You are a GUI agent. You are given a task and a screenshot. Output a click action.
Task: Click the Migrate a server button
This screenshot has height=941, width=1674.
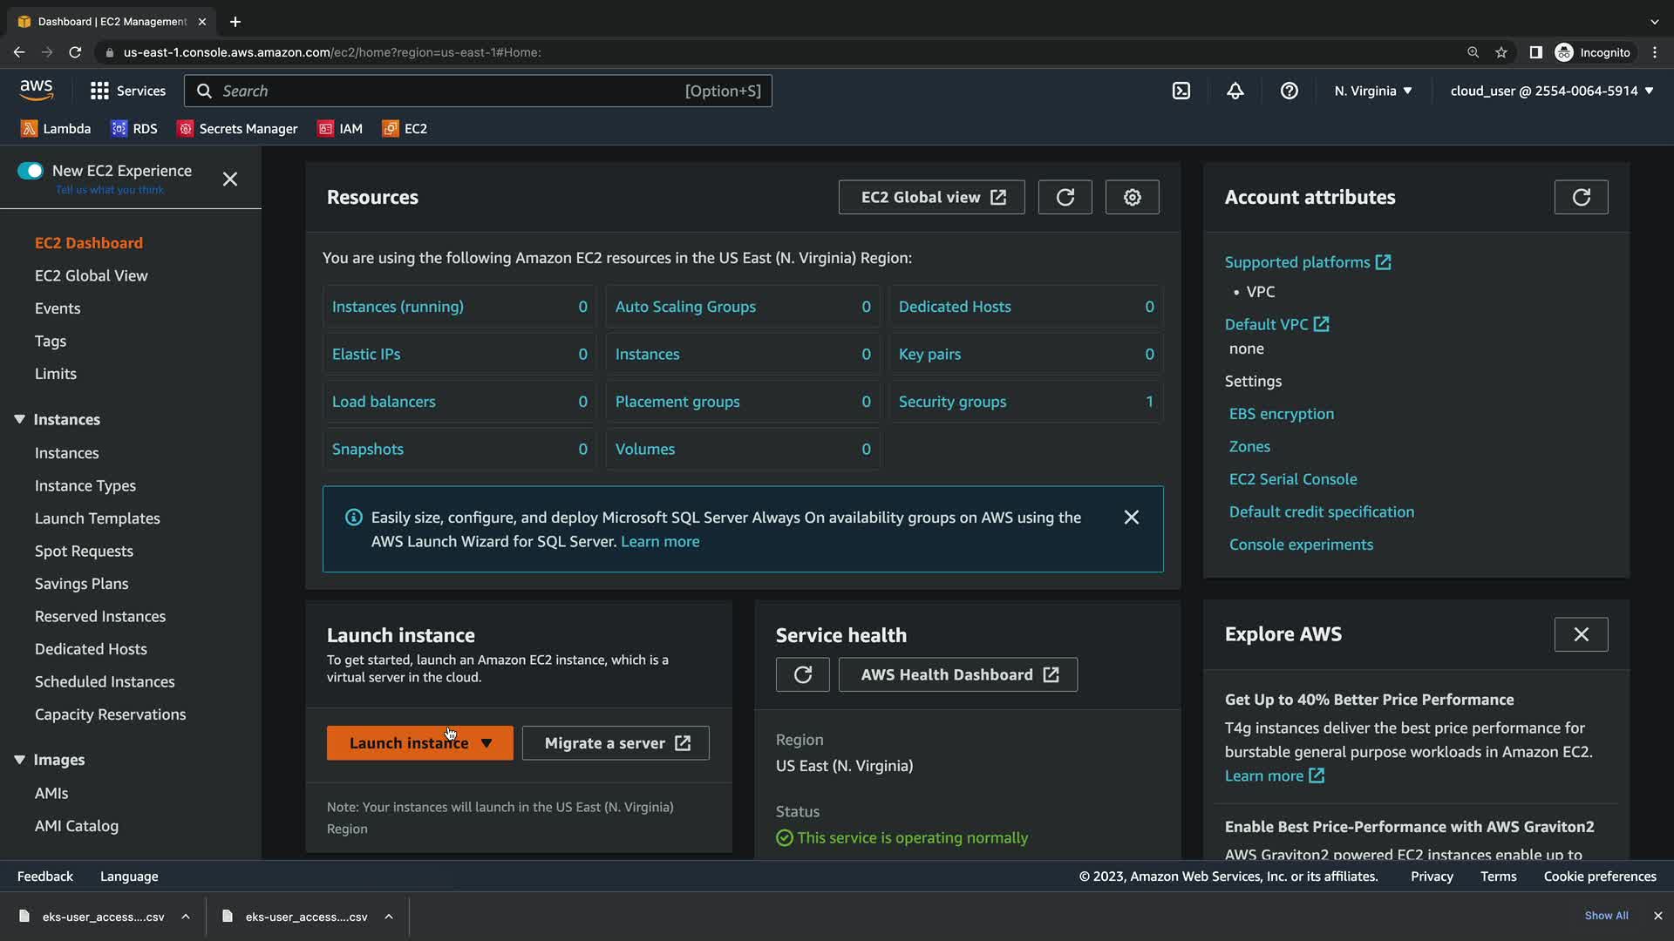click(x=615, y=743)
